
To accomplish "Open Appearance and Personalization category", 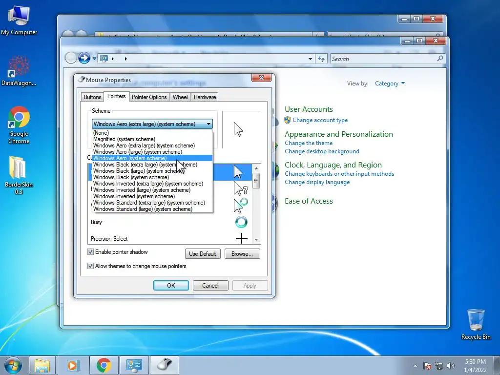I will tap(339, 134).
